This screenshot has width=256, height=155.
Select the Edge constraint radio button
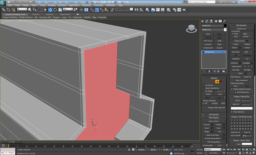click(242, 34)
